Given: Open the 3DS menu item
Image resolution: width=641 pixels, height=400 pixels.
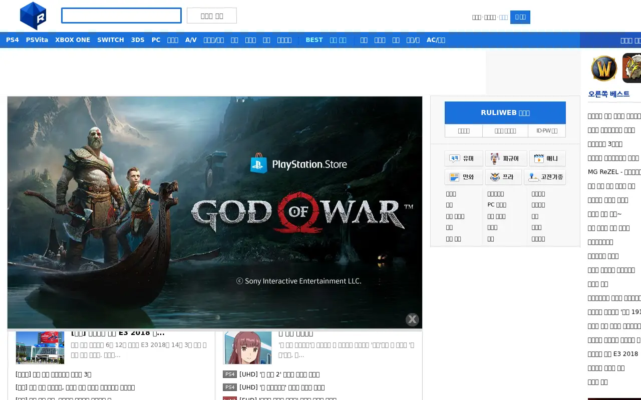Looking at the screenshot, I should [x=138, y=40].
